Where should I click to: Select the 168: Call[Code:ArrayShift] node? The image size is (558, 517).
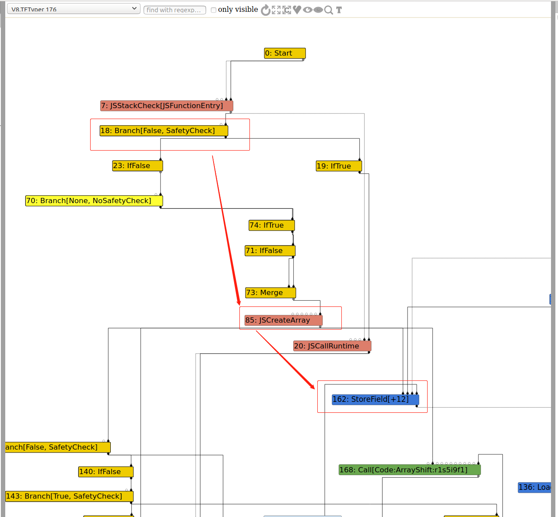pos(410,470)
